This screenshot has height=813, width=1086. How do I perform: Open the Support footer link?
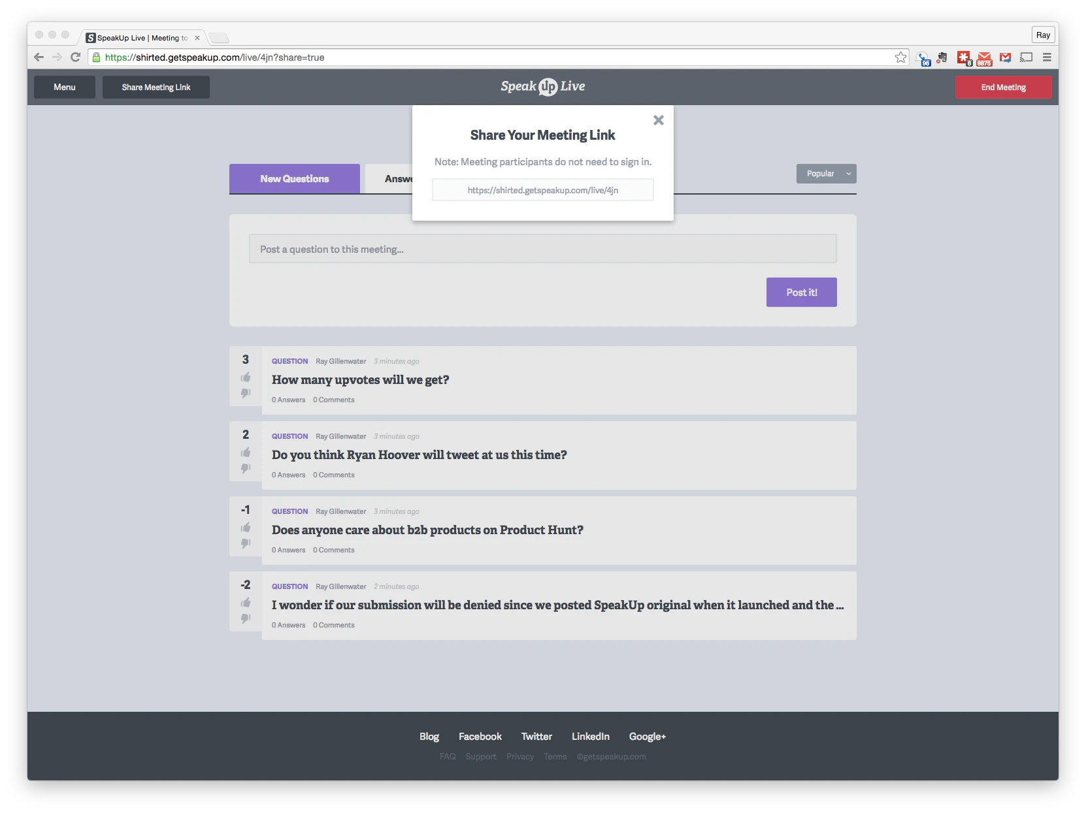coord(481,757)
